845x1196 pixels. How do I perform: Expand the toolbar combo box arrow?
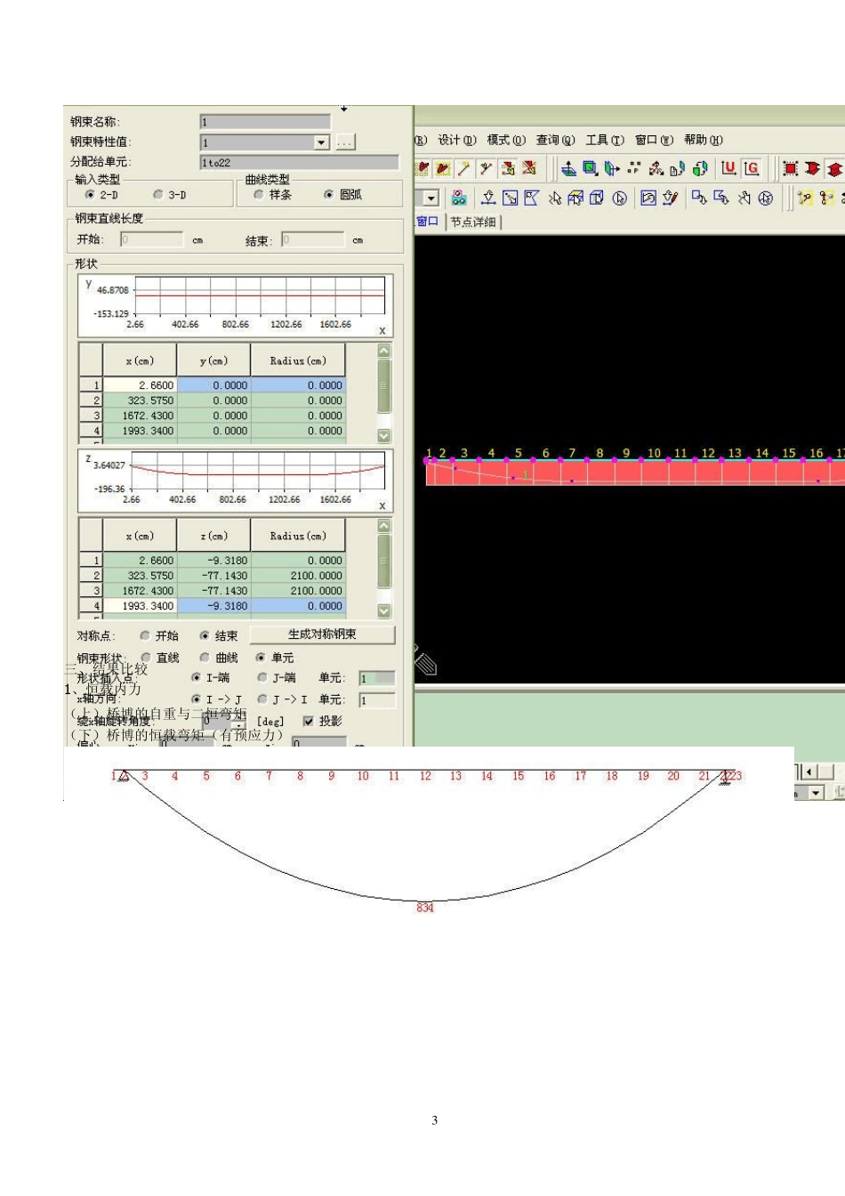point(431,198)
